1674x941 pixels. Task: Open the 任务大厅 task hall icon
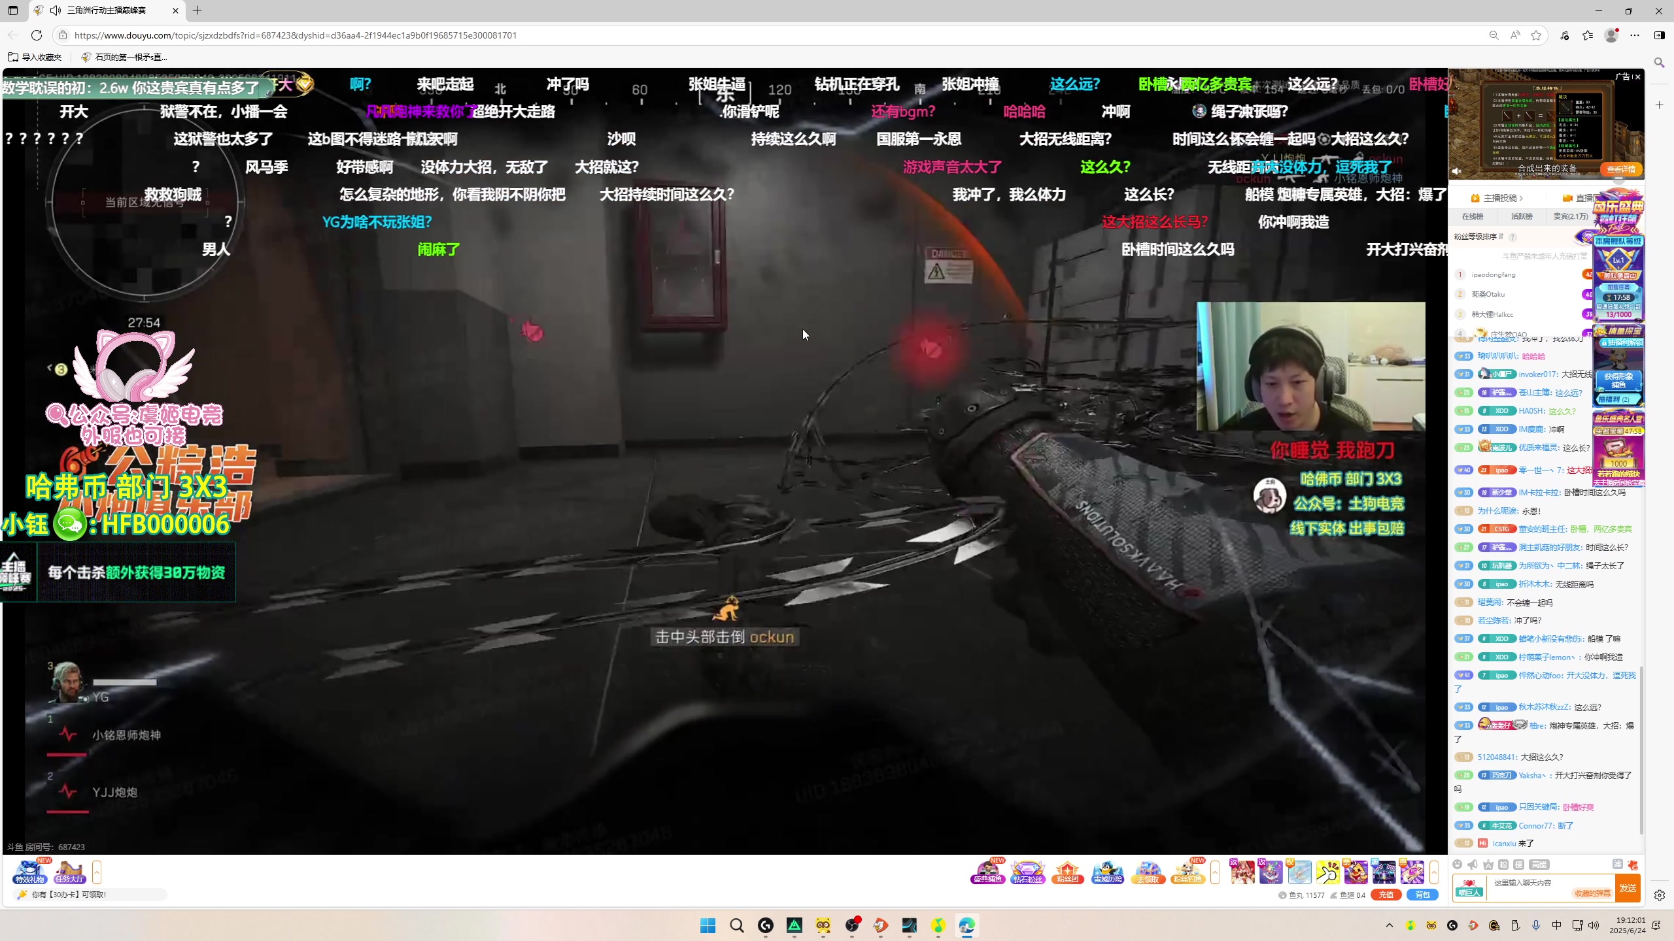[70, 872]
